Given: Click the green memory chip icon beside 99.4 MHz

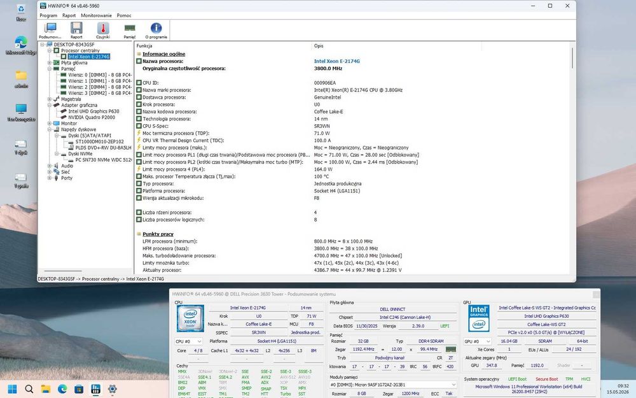Looking at the screenshot, I should click(x=451, y=349).
